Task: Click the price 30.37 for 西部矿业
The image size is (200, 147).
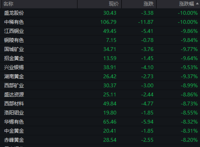Action: pyautogui.click(x=110, y=85)
